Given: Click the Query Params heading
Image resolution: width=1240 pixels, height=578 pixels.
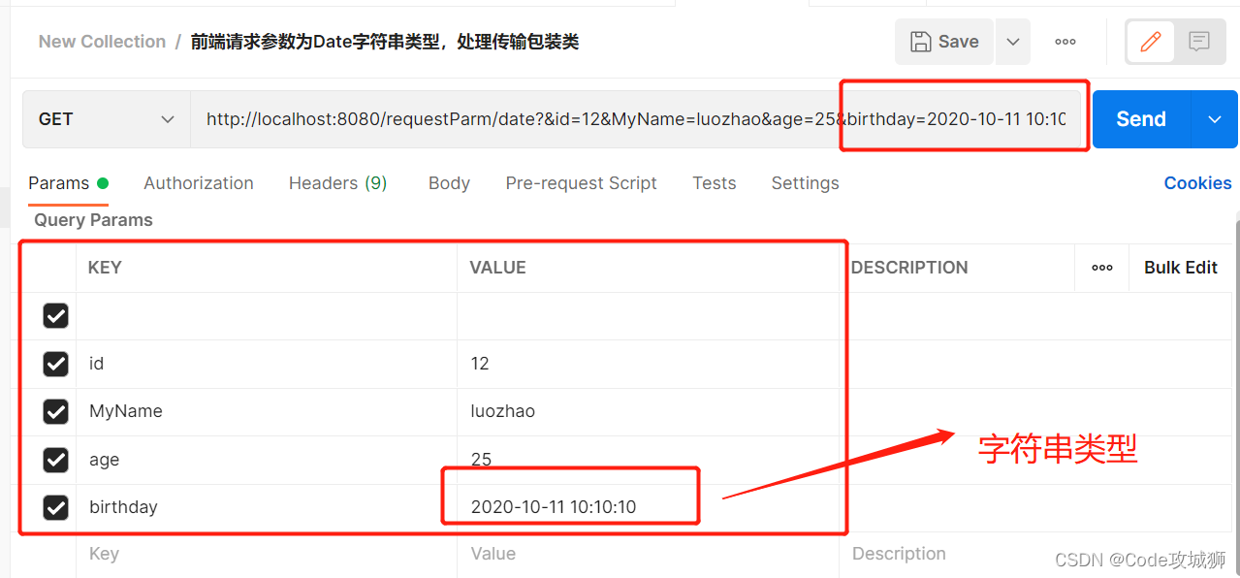Looking at the screenshot, I should click(93, 220).
